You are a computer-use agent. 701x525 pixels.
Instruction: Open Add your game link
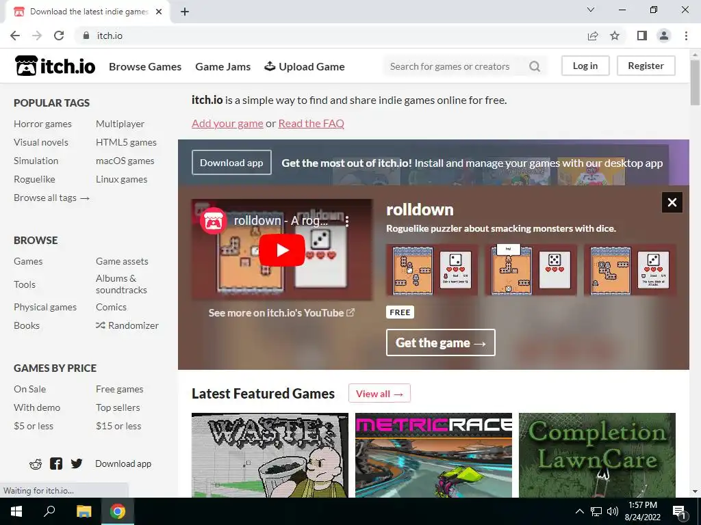point(227,123)
